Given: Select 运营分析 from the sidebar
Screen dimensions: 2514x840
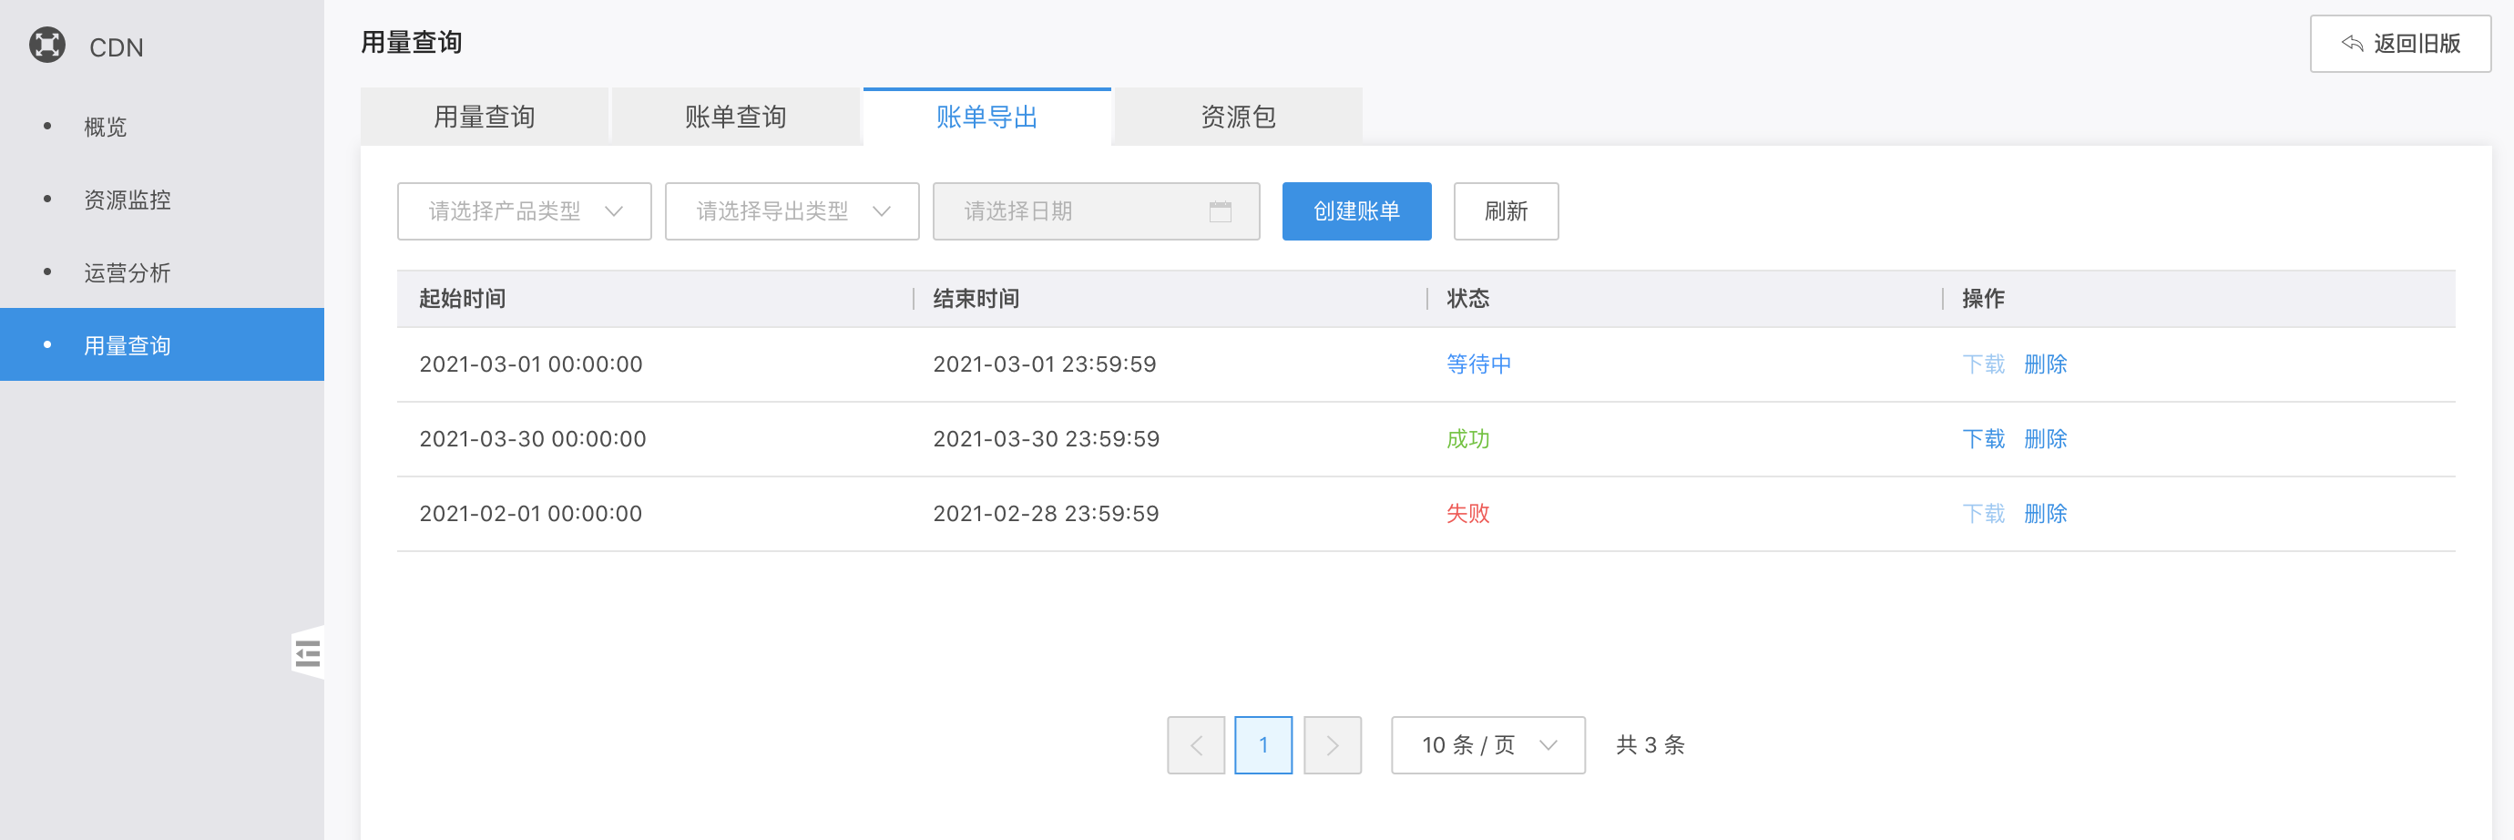Looking at the screenshot, I should 127,273.
